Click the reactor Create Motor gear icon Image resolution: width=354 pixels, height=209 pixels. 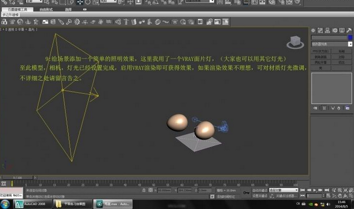pyautogui.click(x=77, y=22)
